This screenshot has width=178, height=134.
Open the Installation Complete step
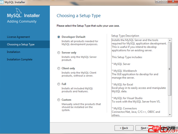click(x=20, y=59)
